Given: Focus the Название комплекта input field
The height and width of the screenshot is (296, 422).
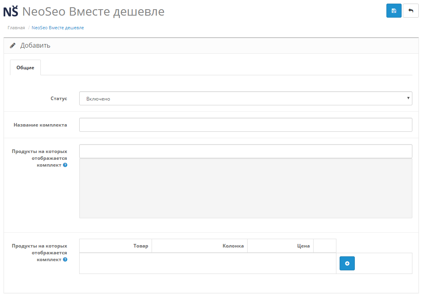Looking at the screenshot, I should [246, 125].
